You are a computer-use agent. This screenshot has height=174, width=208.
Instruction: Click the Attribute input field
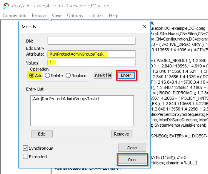point(91,54)
